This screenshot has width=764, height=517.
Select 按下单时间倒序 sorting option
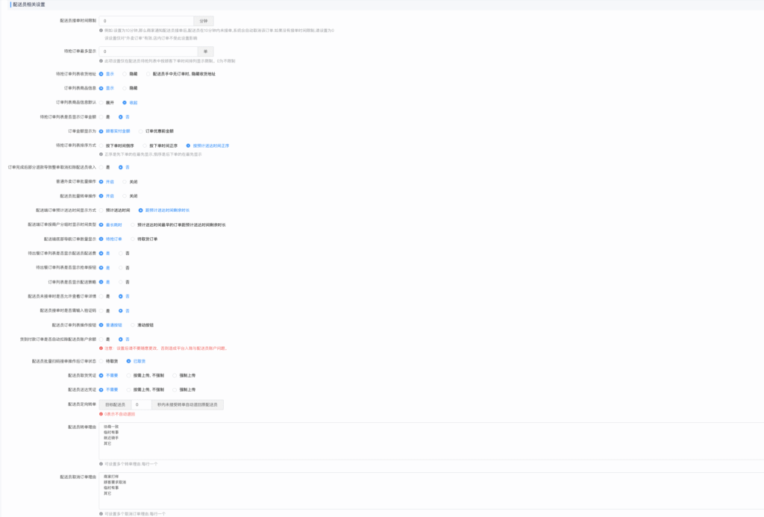tap(101, 145)
